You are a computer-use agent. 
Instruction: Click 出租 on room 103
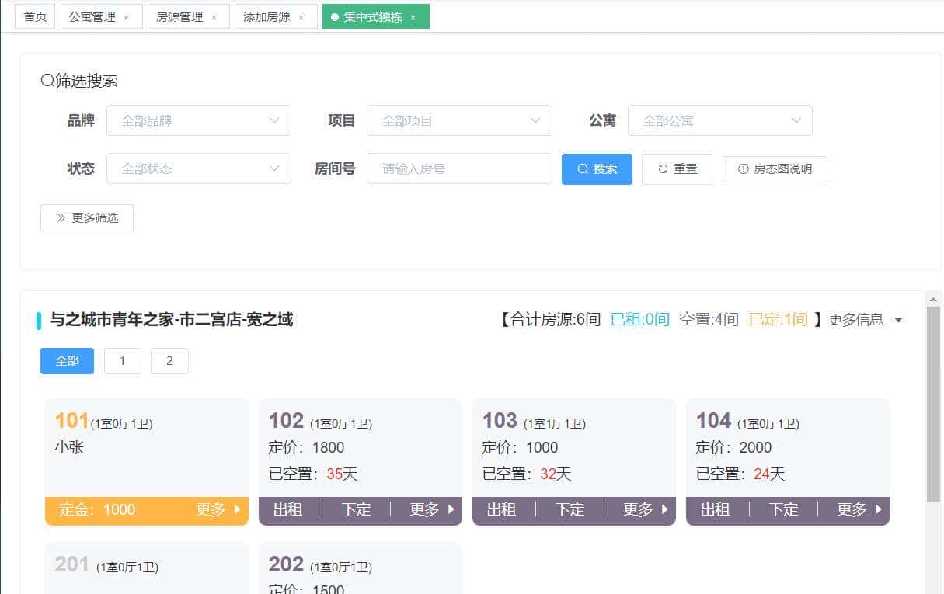[502, 510]
